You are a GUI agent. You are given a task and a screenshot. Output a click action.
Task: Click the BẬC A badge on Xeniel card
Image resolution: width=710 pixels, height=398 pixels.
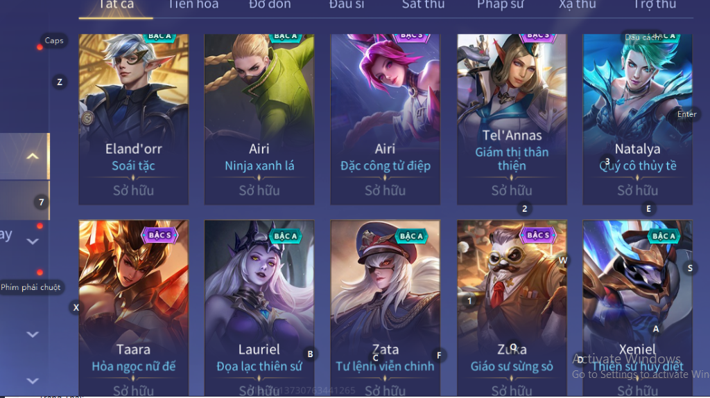[664, 235]
